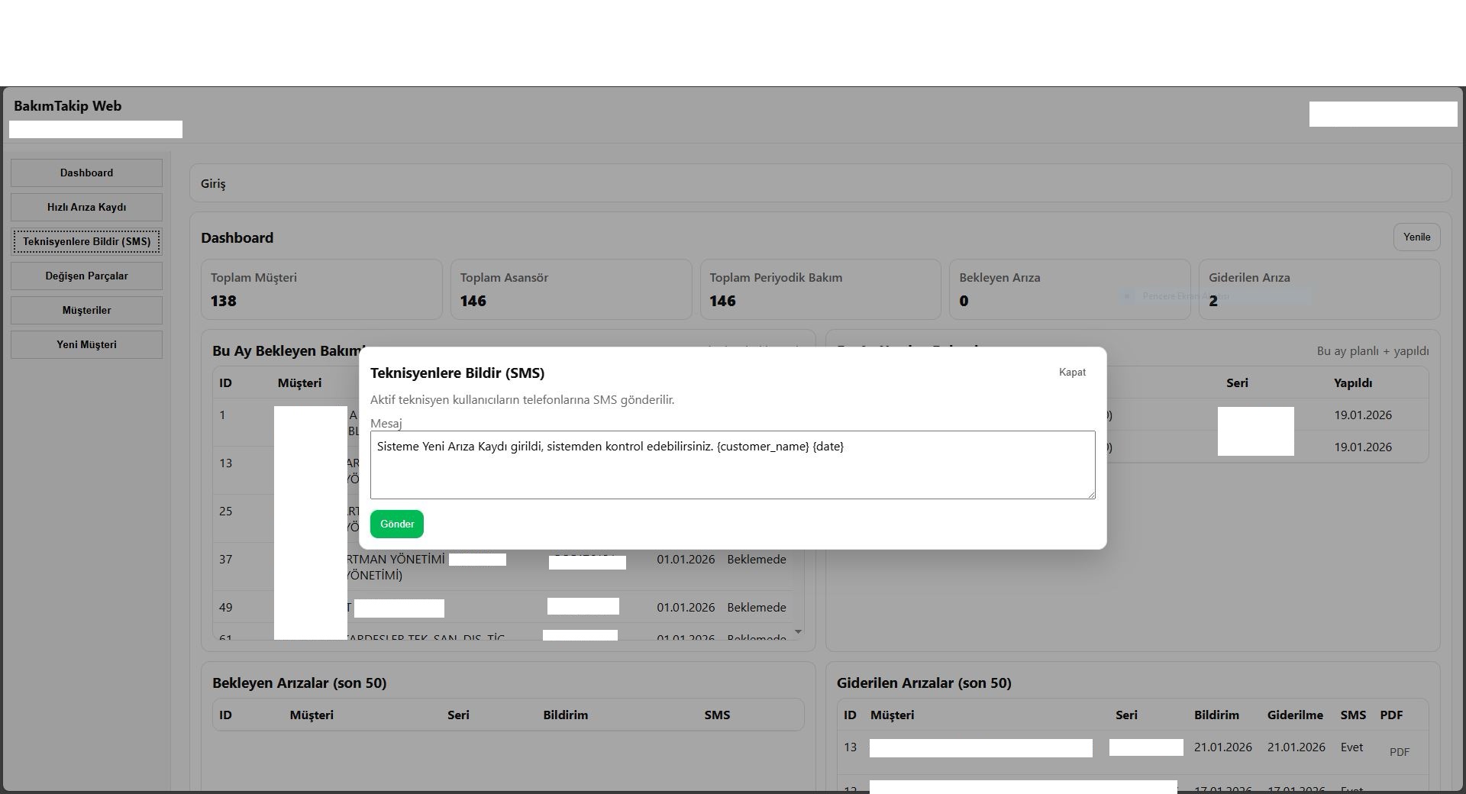The width and height of the screenshot is (1466, 794).
Task: Go to Değişen Parçalar page
Action: coord(86,276)
